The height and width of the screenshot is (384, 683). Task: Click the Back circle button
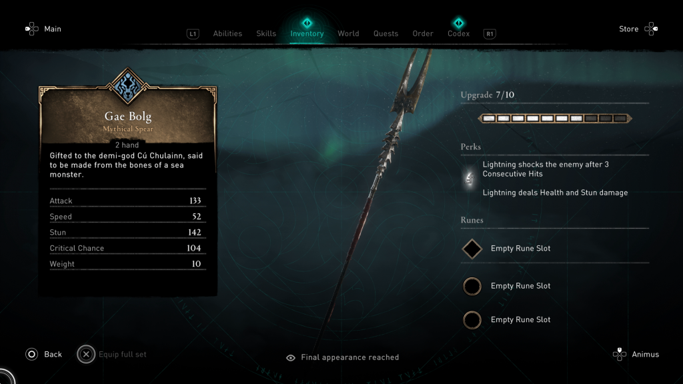click(x=32, y=355)
